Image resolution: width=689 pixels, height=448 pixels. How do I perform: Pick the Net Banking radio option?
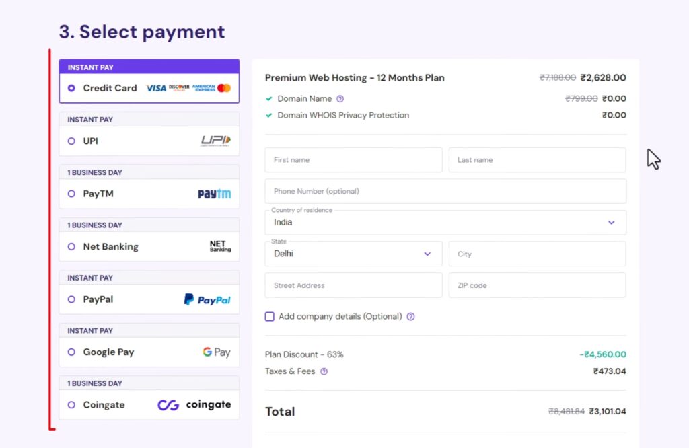[71, 246]
